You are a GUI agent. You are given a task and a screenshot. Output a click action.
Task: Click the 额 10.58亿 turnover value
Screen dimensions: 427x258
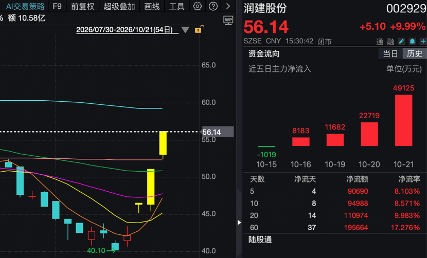pos(26,18)
